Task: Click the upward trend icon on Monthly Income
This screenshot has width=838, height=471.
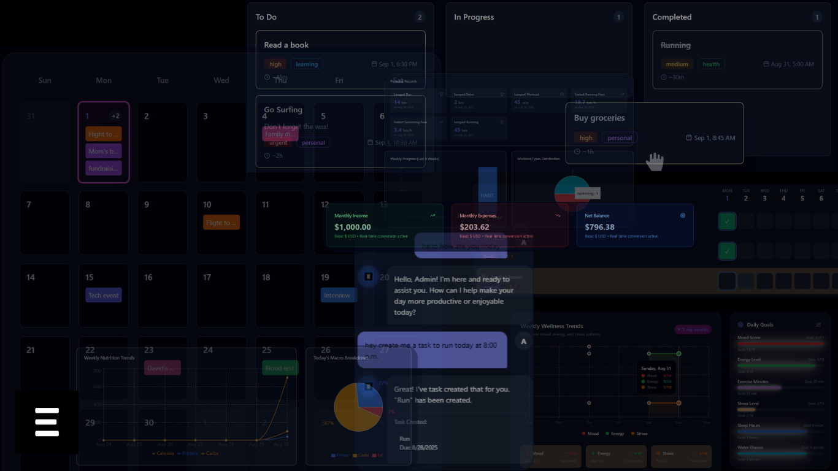Action: (432, 215)
